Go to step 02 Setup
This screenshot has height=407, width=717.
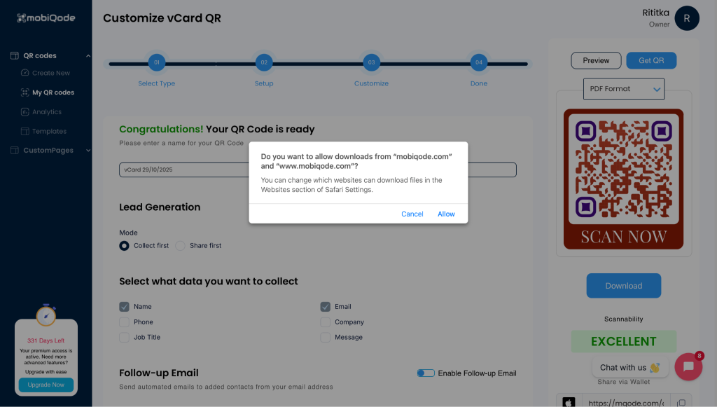pos(264,63)
